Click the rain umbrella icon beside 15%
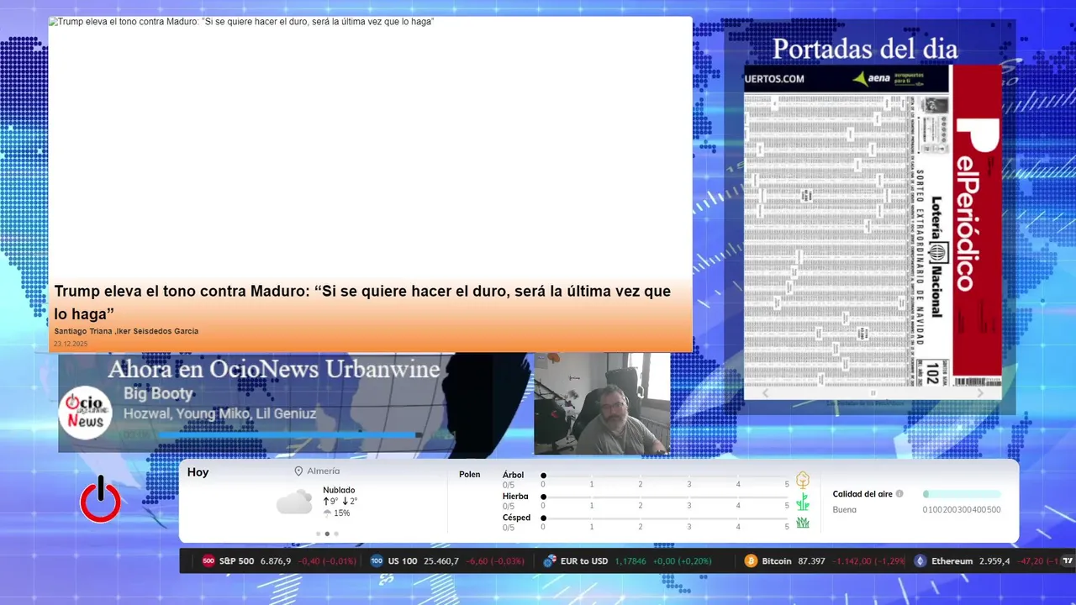1076x605 pixels. point(327,513)
